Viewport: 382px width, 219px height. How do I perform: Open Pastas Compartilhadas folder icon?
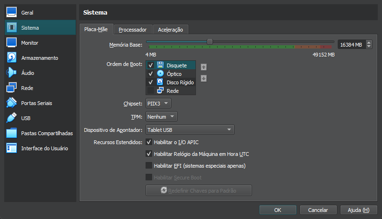[11, 133]
